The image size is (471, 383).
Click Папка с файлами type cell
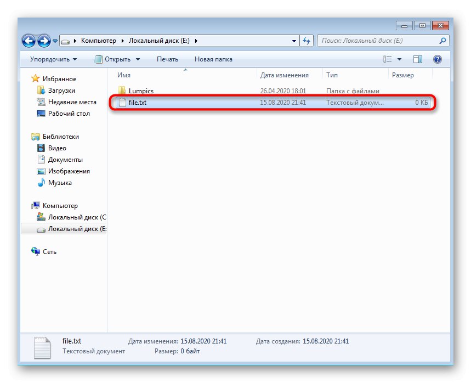pos(353,91)
